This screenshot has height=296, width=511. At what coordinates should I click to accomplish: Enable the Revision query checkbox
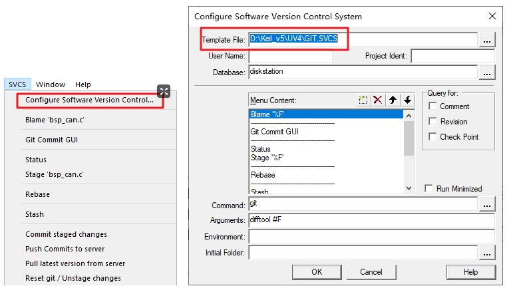(x=433, y=122)
